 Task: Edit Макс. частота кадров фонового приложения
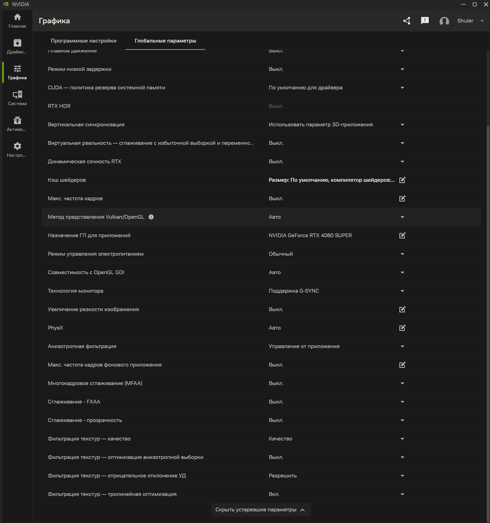tap(402, 365)
